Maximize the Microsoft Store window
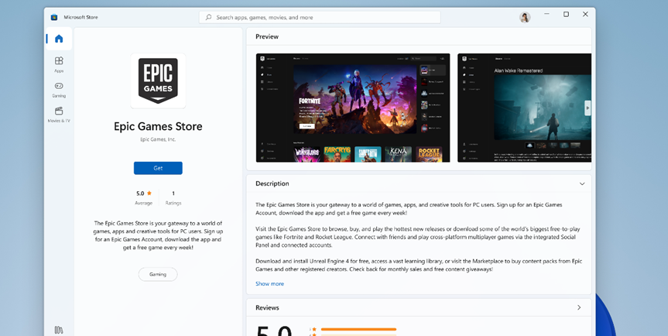 point(566,15)
